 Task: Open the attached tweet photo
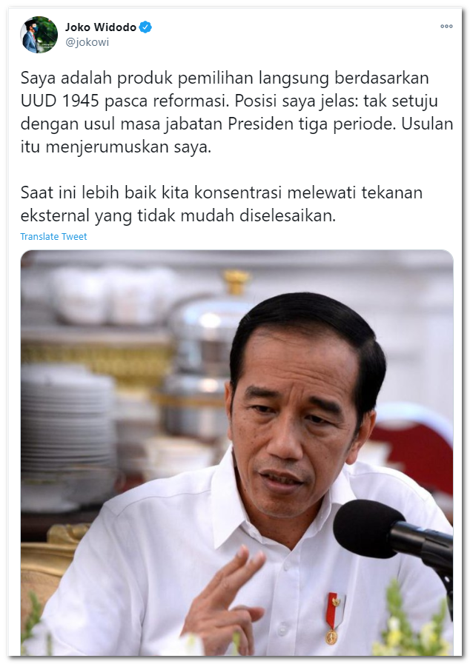(236, 453)
